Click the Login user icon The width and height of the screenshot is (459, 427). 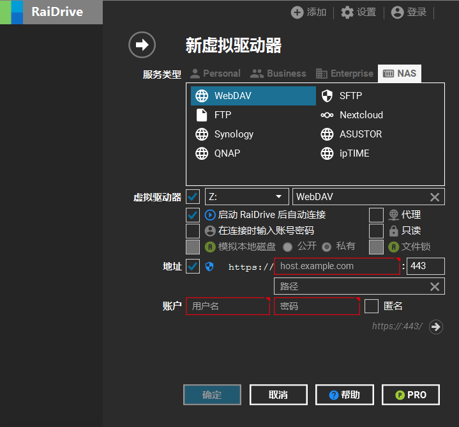[397, 12]
